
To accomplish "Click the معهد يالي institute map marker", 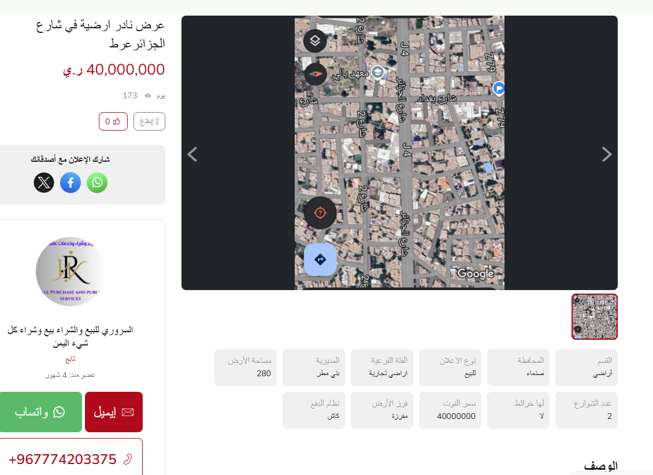I will click(x=377, y=73).
